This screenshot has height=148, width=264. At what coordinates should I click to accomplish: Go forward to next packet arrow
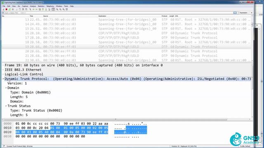tap(37, 9)
